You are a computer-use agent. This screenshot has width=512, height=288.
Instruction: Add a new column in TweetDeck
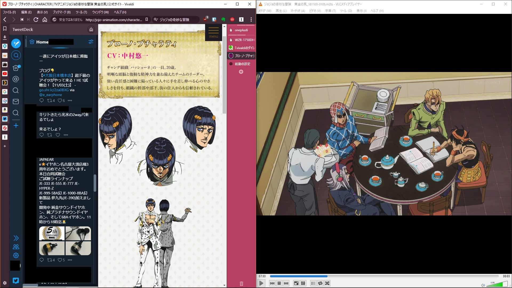pyautogui.click(x=16, y=125)
